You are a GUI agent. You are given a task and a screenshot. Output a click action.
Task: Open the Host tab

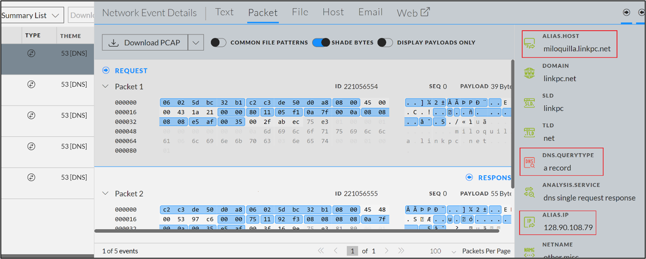[x=333, y=12]
